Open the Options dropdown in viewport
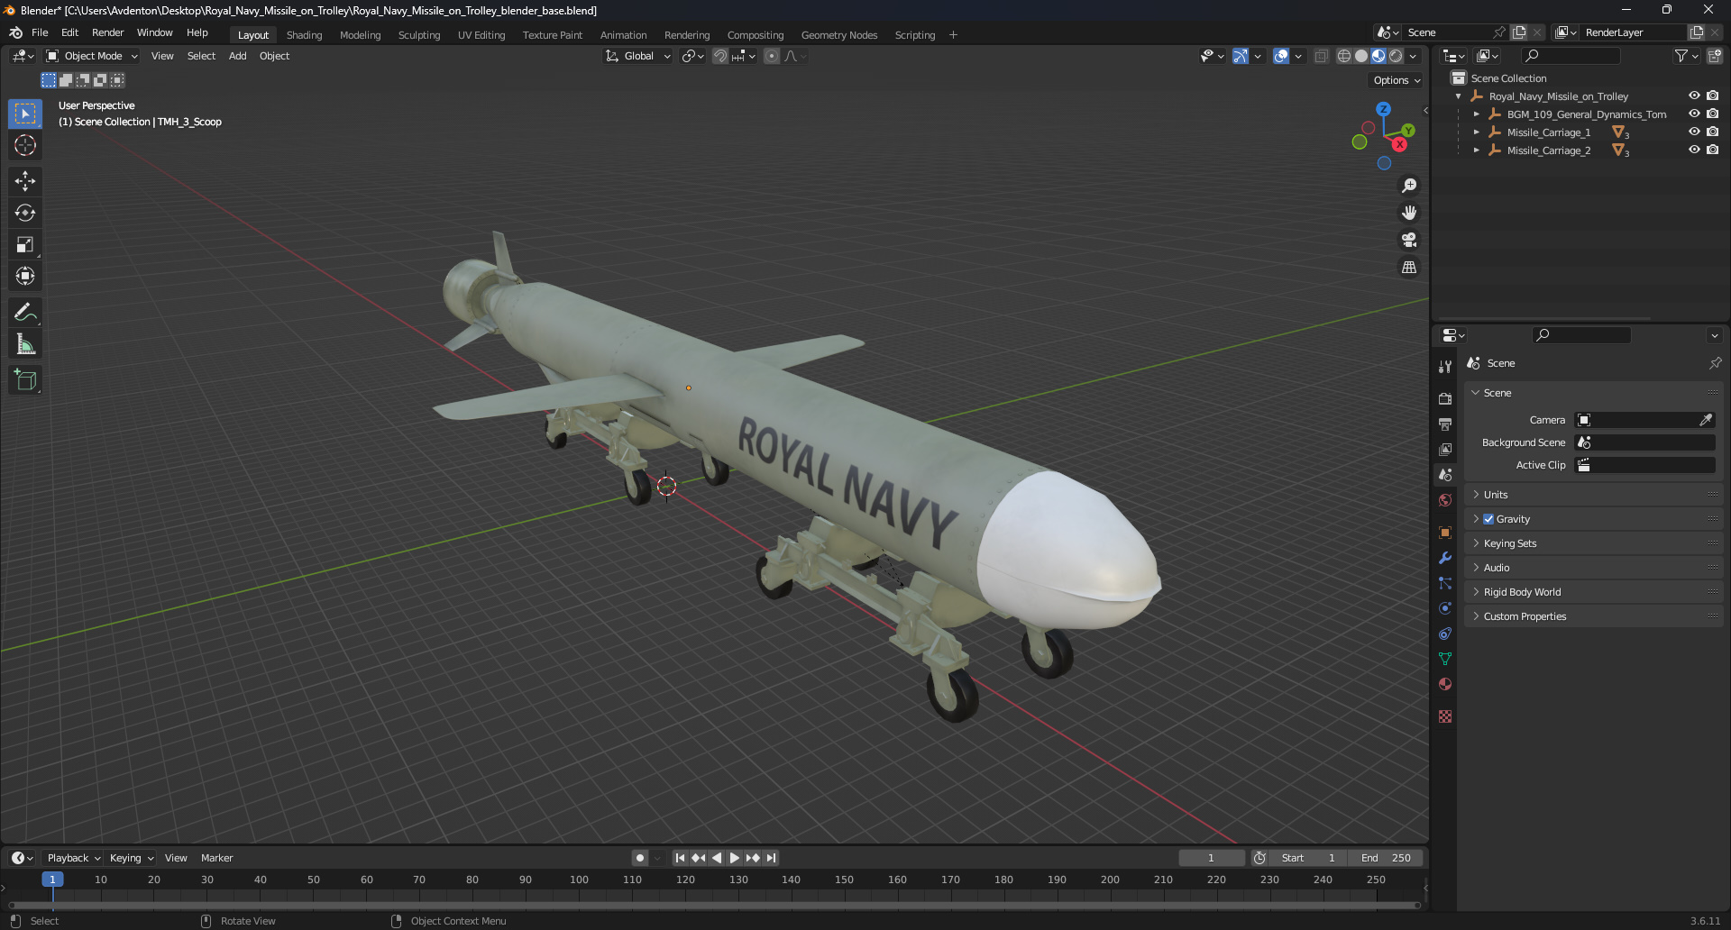 (1397, 80)
